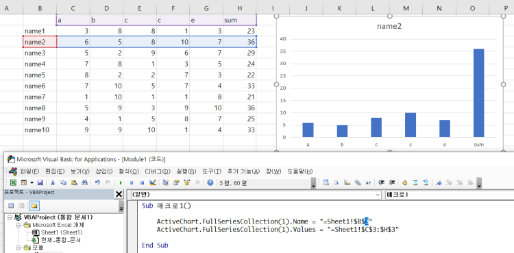Collapse the VBAProject (통합 문서1) tree node

(9, 217)
